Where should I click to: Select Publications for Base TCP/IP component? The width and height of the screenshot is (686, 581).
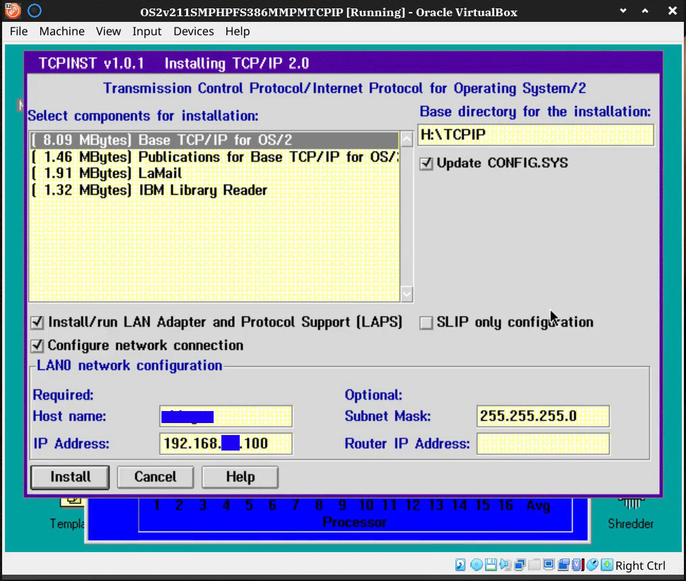(214, 157)
